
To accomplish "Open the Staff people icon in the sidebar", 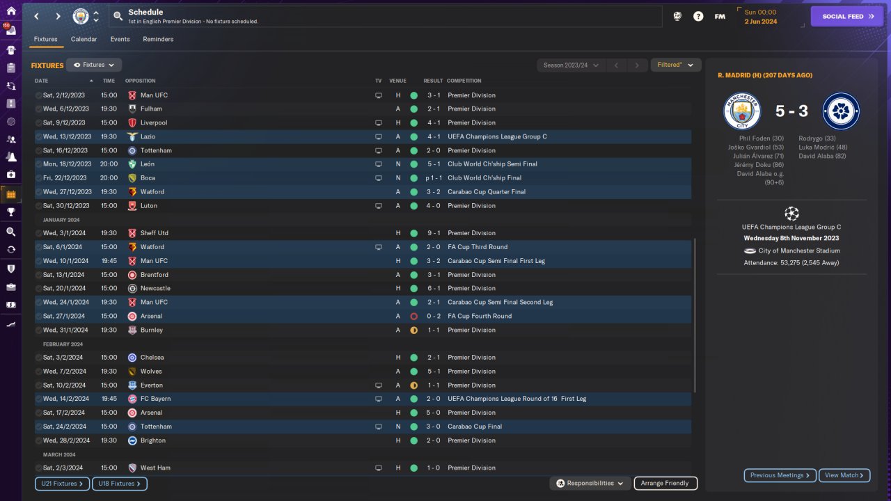I will (10, 139).
